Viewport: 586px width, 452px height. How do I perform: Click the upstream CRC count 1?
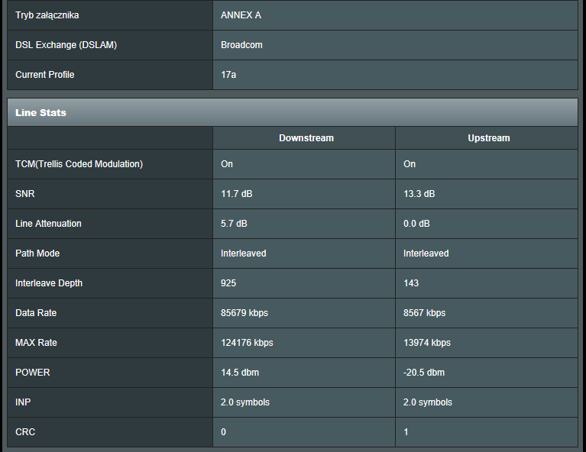pyautogui.click(x=406, y=432)
